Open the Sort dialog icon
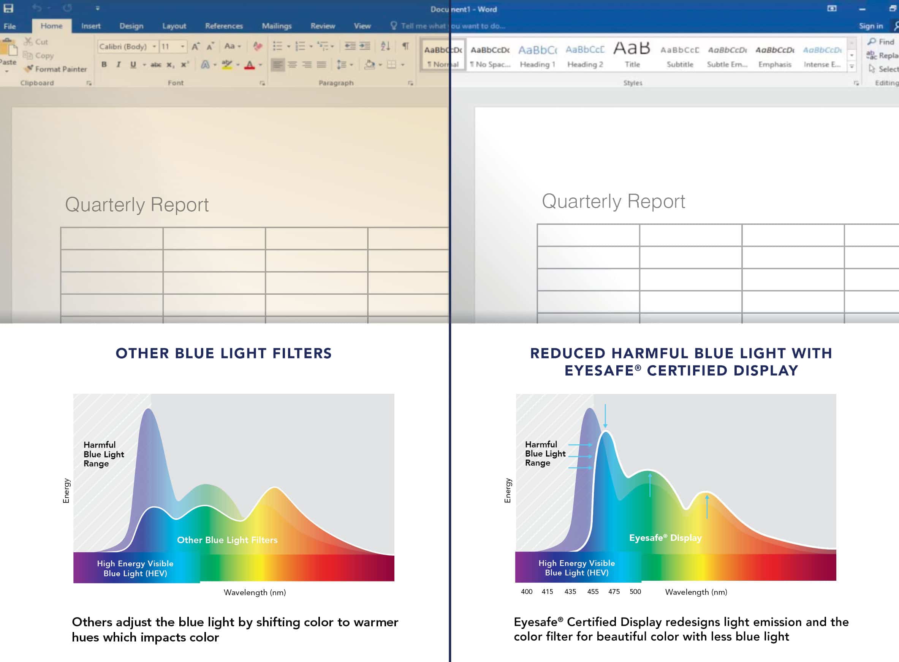This screenshot has width=899, height=662. [x=385, y=46]
